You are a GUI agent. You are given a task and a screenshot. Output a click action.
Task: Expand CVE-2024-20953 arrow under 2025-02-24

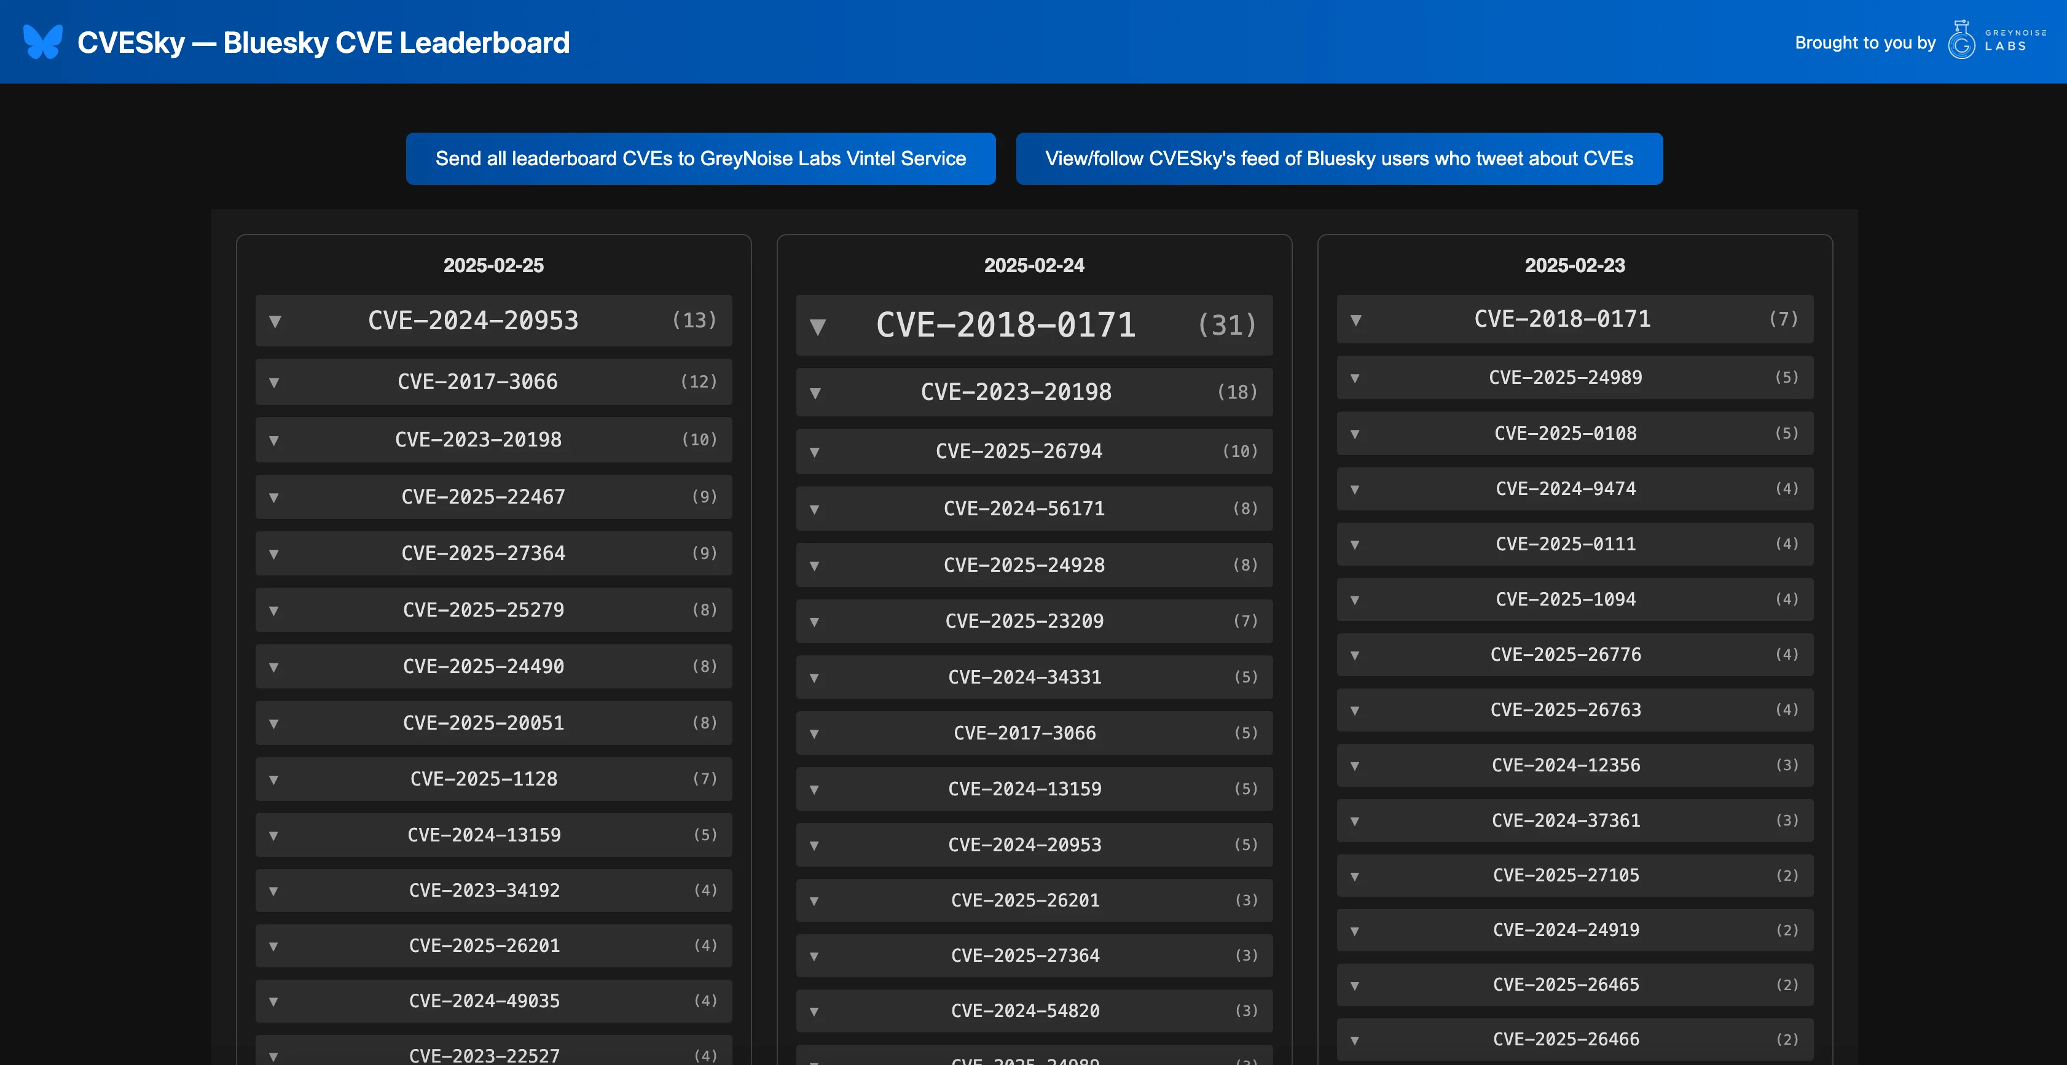coord(814,845)
